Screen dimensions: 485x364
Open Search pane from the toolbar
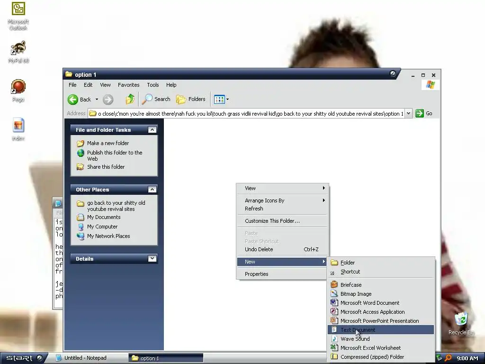[x=156, y=99]
